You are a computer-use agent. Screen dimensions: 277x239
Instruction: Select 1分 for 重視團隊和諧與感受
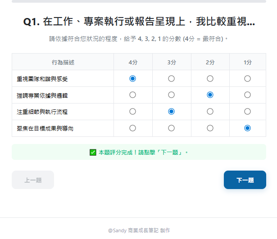click(247, 79)
